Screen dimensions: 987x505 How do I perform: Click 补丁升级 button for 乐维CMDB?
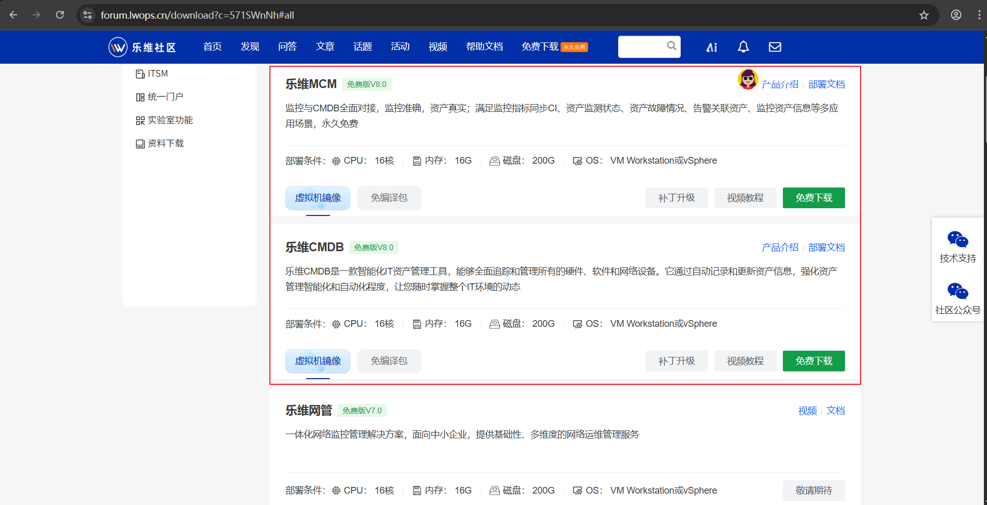tap(677, 361)
